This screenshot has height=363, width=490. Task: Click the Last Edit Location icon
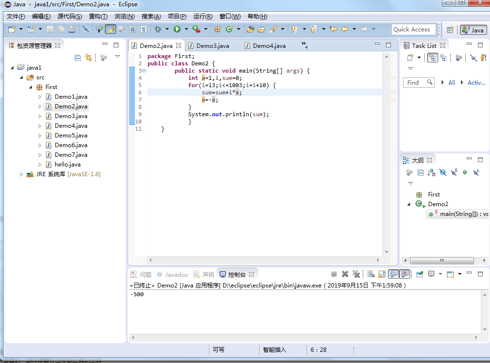point(333,29)
